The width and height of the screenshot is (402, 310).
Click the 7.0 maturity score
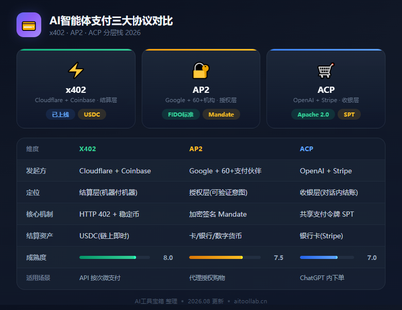372,257
